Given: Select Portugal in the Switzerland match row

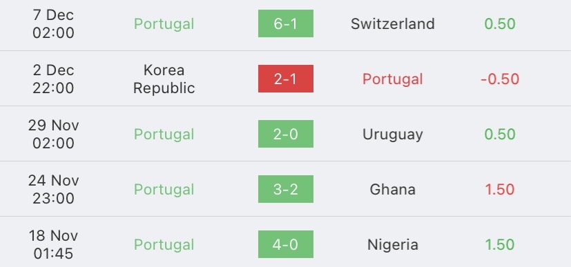Looking at the screenshot, I should pyautogui.click(x=164, y=24).
